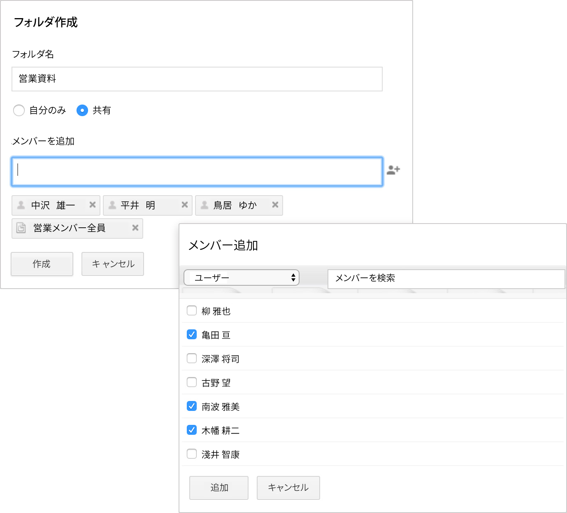Uncheck the 木幡 耕二 checkbox
This screenshot has height=513, width=567.
click(x=192, y=430)
